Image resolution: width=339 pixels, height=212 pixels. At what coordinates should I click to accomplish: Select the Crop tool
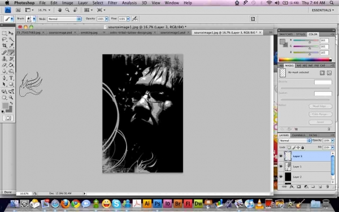point(5,46)
